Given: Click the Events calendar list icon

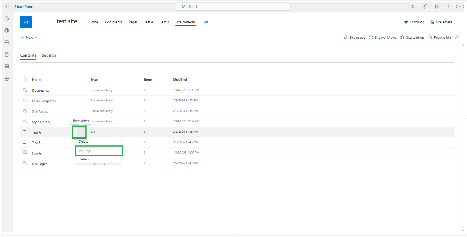Looking at the screenshot, I should [x=25, y=153].
